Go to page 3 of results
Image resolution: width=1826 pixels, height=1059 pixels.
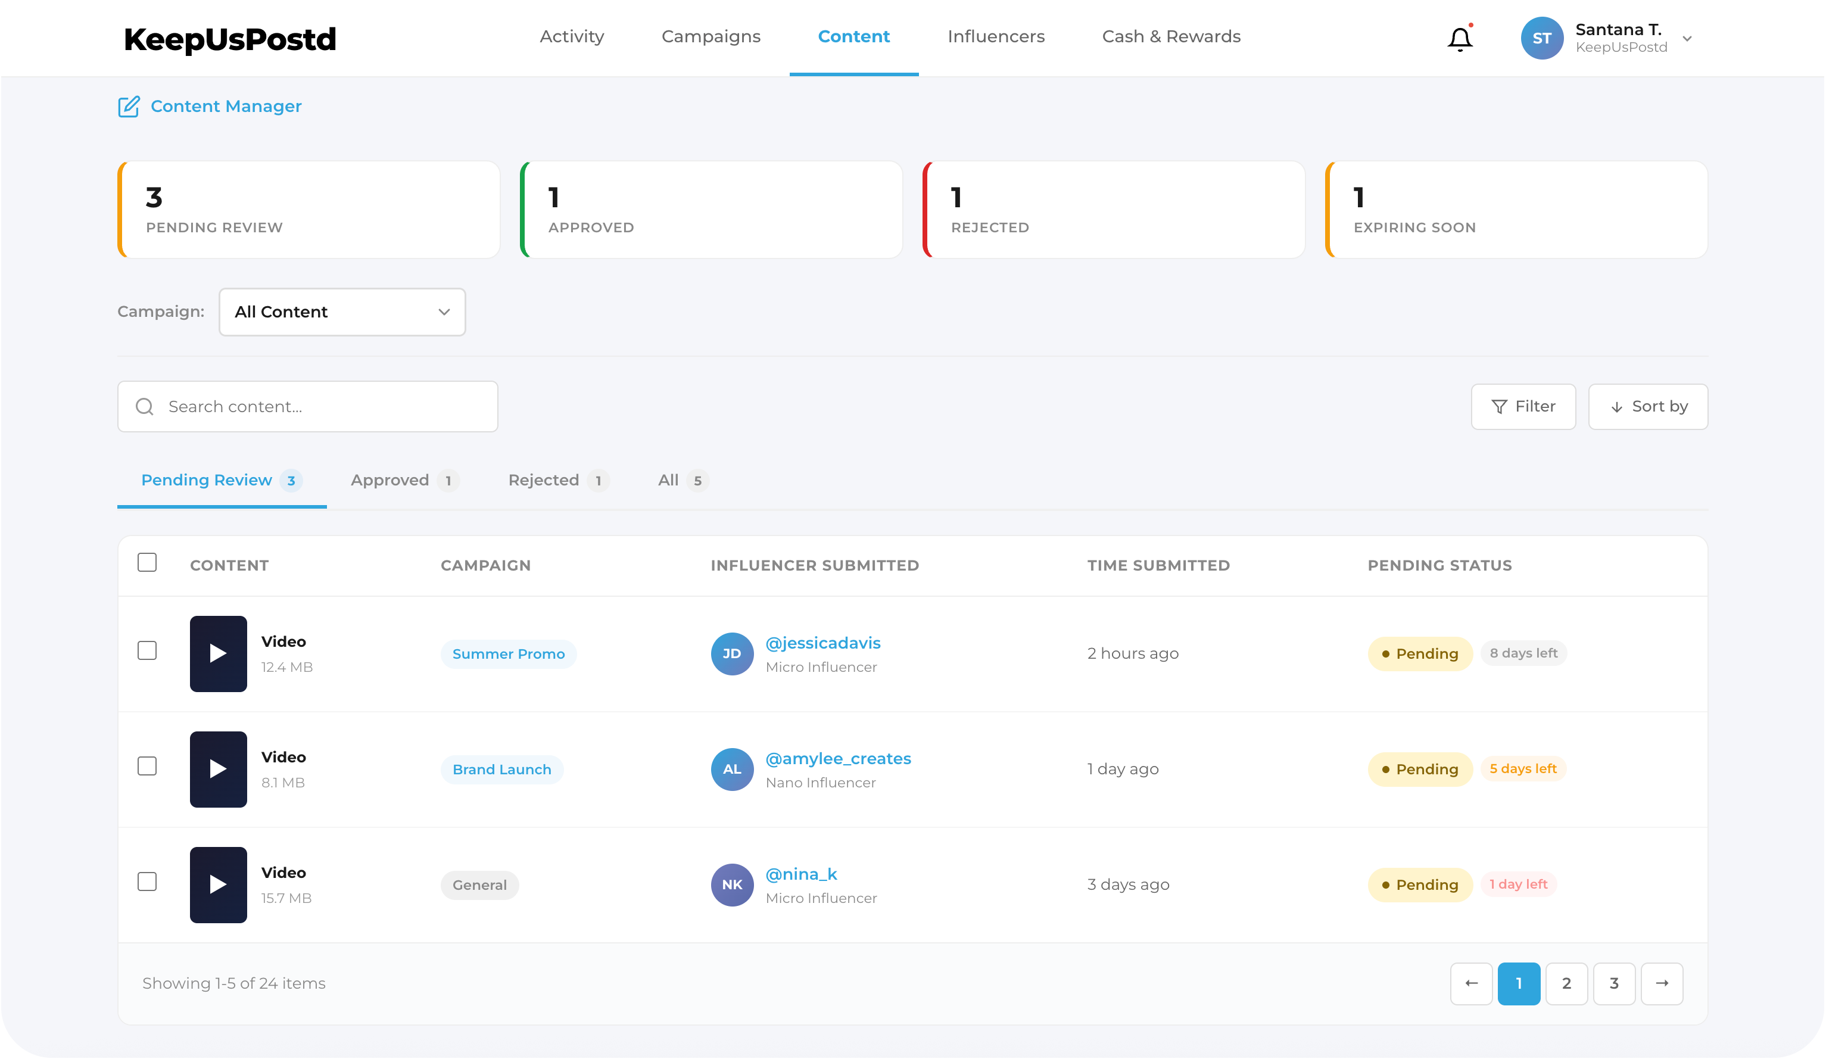click(x=1614, y=983)
